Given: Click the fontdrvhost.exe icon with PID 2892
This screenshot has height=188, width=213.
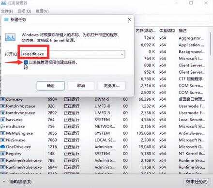Looking at the screenshot, I should pos(3,113).
